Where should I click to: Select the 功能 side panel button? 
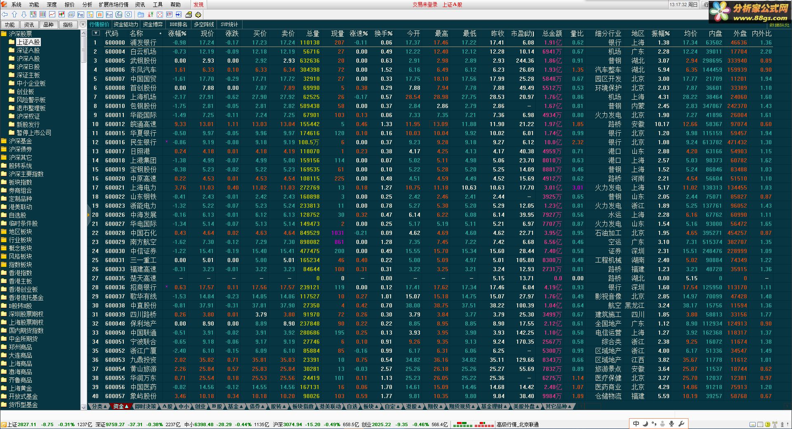(10, 25)
